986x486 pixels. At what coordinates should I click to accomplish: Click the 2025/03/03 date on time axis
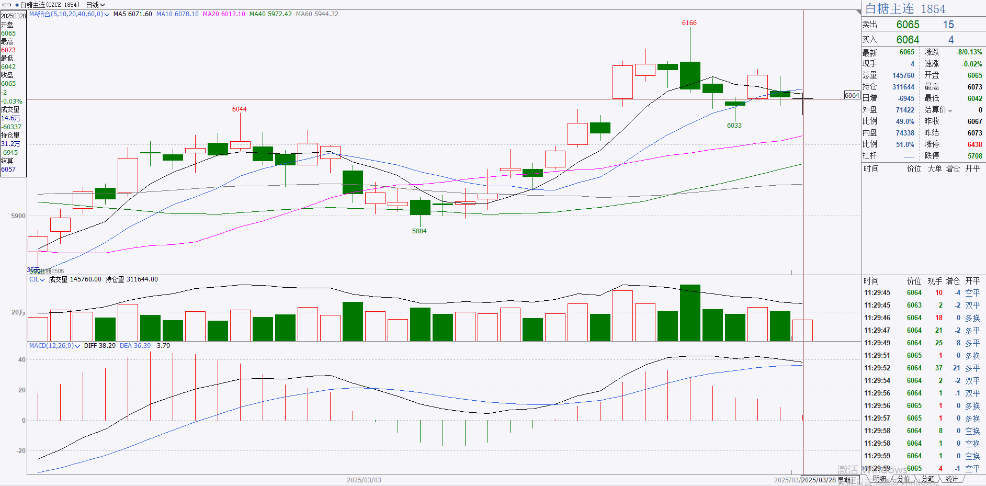pos(364,480)
